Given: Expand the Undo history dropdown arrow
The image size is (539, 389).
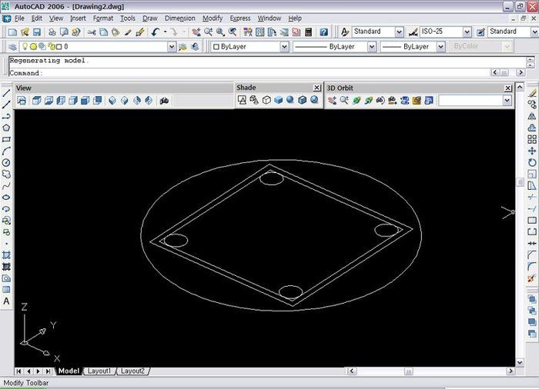Looking at the screenshot, I should click(x=166, y=32).
